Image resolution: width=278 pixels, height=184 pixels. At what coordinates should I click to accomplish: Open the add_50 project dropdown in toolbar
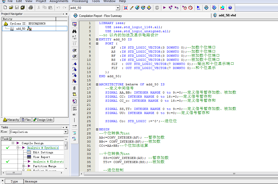coord(118,8)
